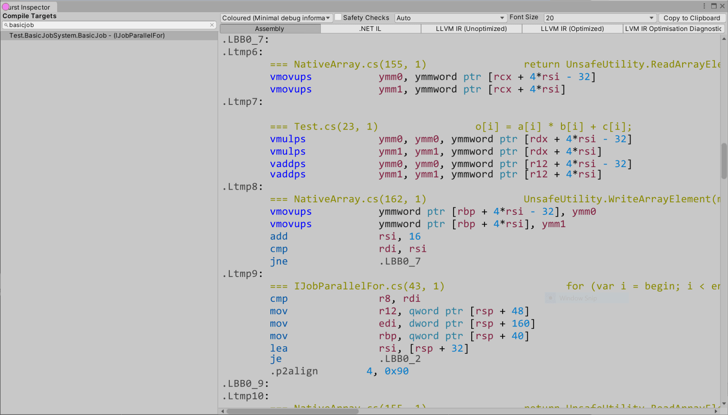The image size is (728, 415).
Task: Clear the basicjob search field
Action: [212, 25]
